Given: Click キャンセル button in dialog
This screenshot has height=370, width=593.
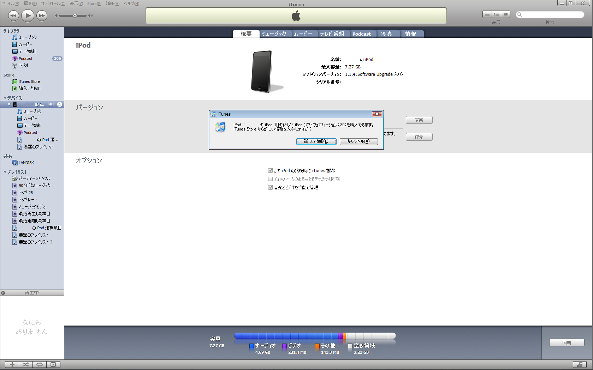Looking at the screenshot, I should [358, 141].
